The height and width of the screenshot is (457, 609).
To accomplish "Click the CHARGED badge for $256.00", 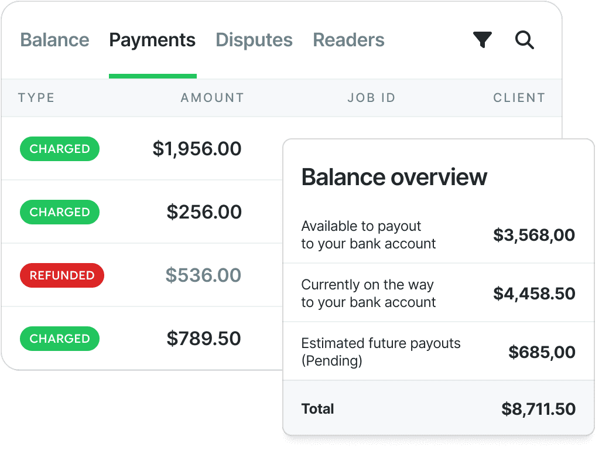I will coord(60,212).
